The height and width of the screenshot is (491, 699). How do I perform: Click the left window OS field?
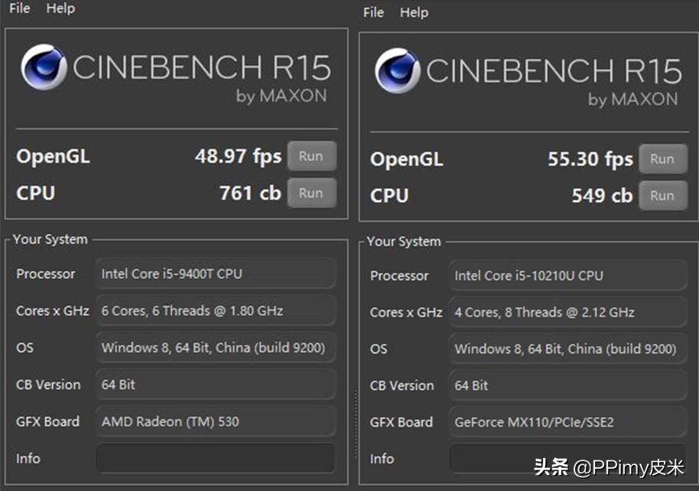click(x=215, y=348)
